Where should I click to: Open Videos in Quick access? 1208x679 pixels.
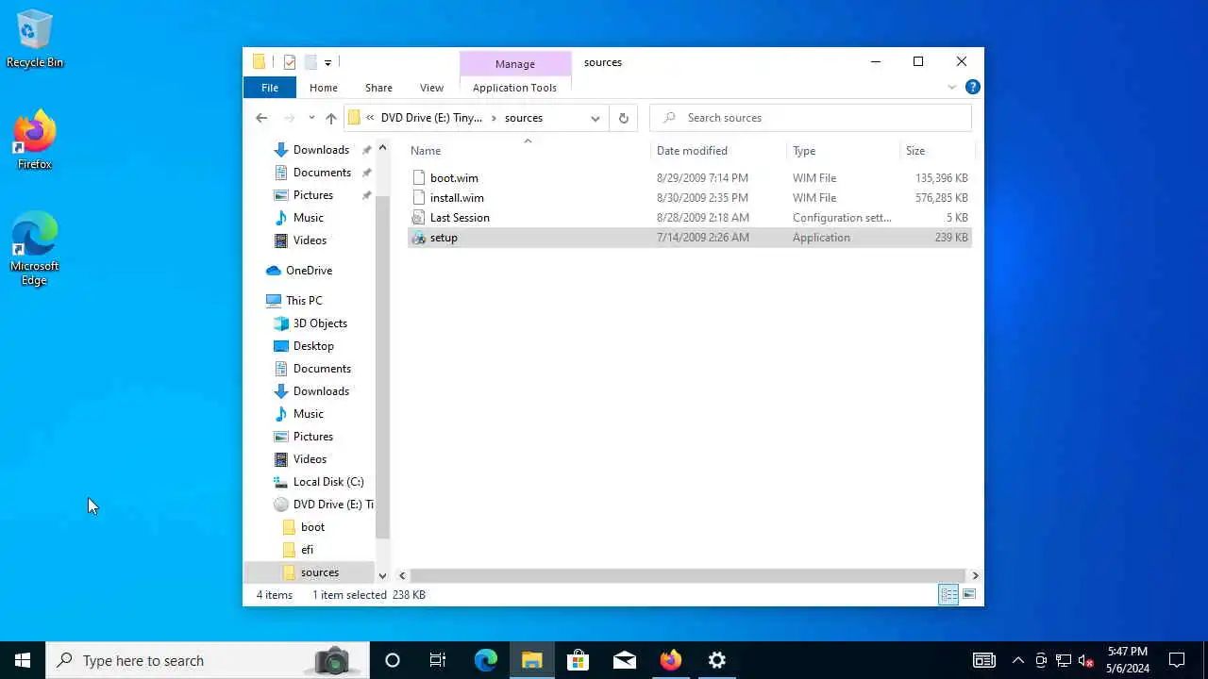pyautogui.click(x=310, y=240)
